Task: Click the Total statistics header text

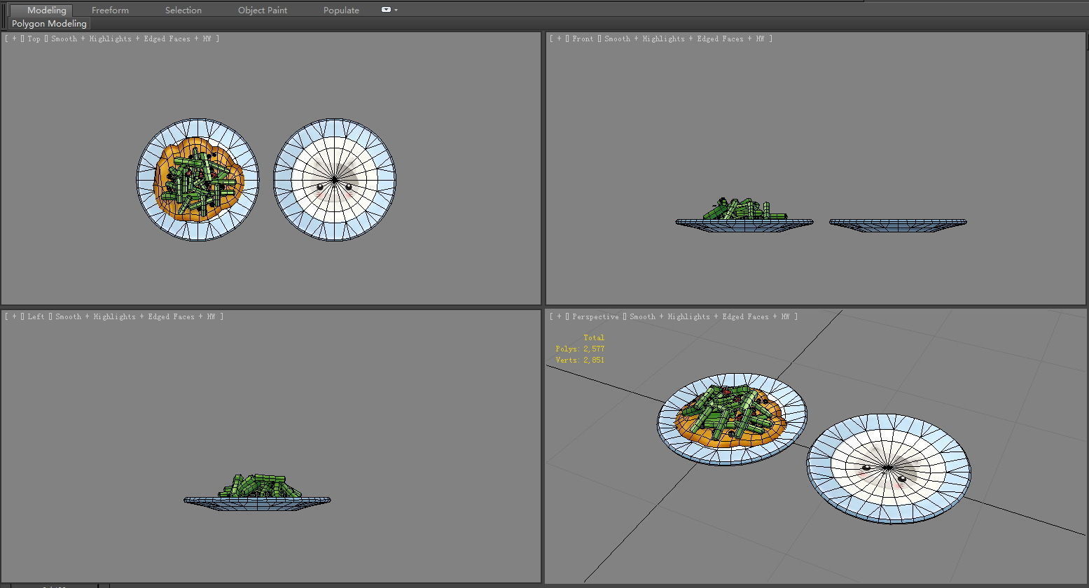Action: click(x=594, y=337)
